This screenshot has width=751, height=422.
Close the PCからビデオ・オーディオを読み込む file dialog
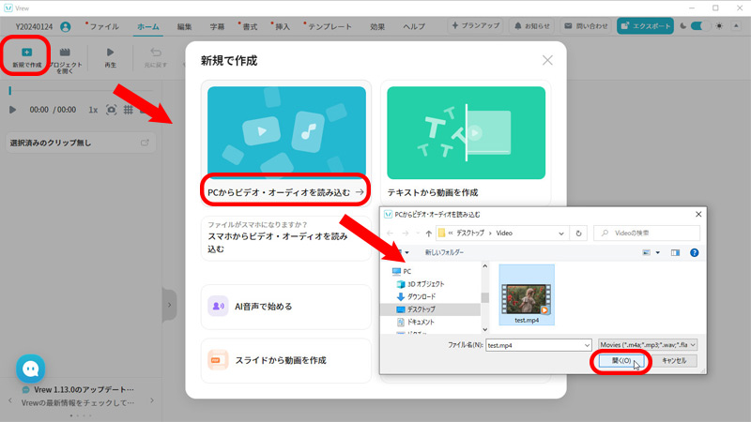click(698, 215)
